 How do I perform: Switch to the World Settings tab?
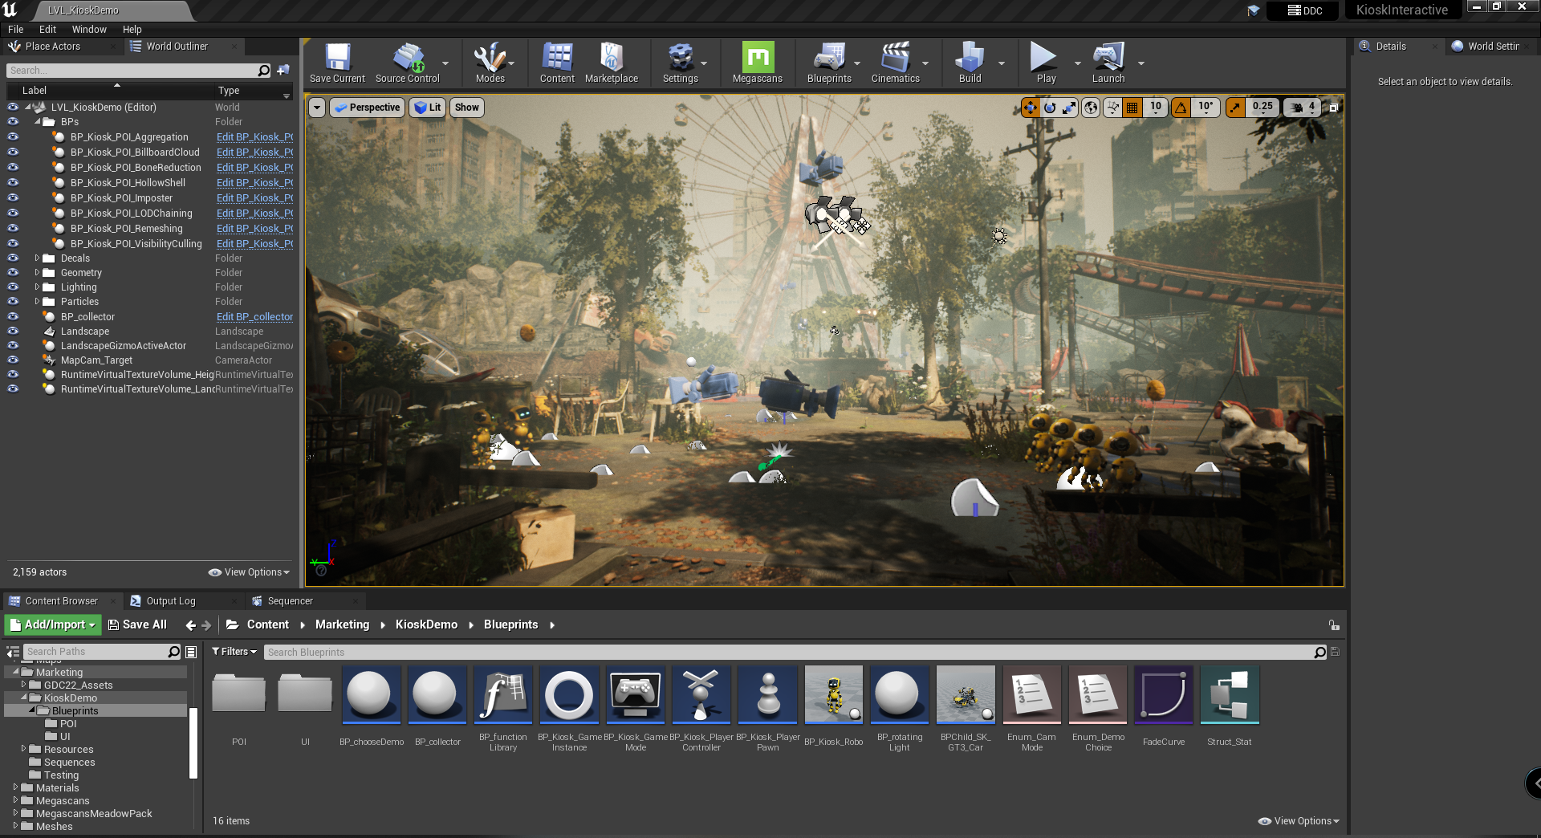point(1491,47)
